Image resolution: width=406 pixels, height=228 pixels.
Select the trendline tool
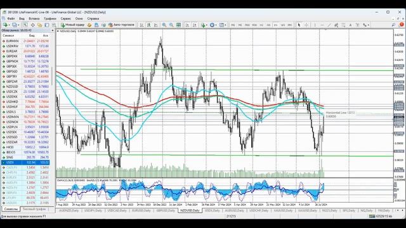tap(329, 25)
